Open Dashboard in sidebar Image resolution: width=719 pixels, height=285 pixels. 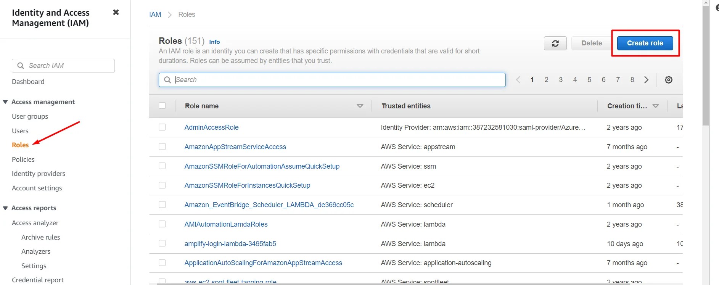coord(28,82)
